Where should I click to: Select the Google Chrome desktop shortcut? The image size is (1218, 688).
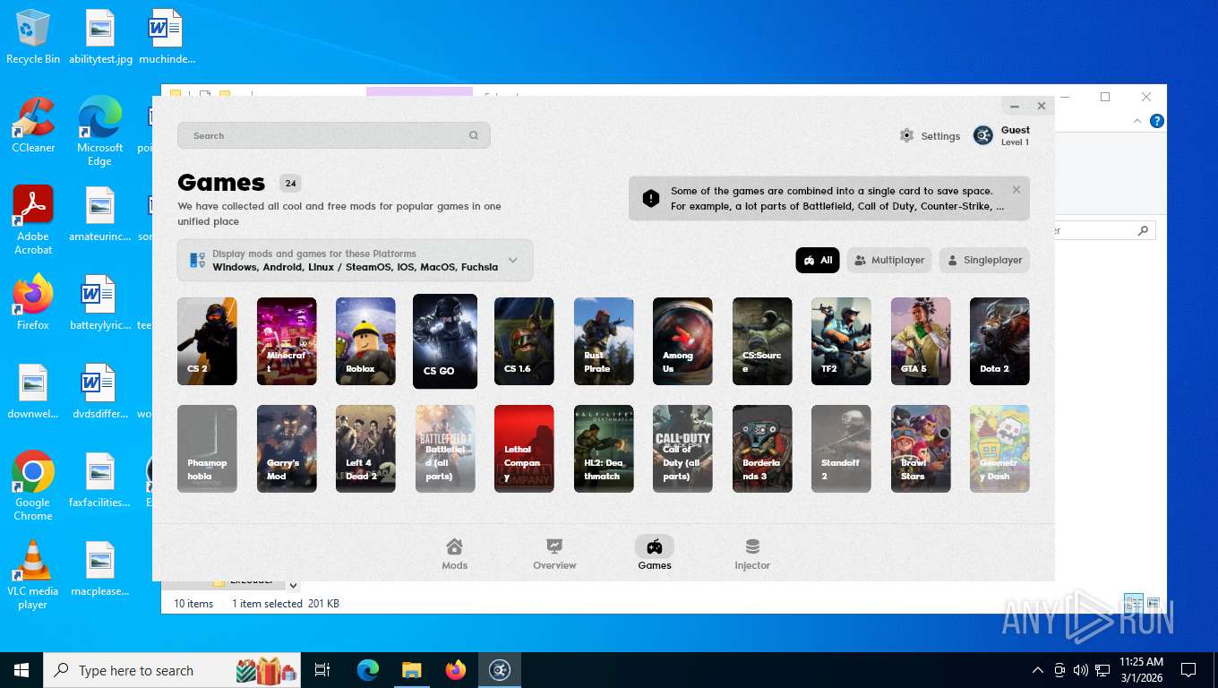coord(33,486)
